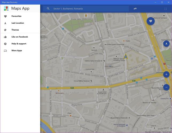Maximize the Maps App Discovery window
This screenshot has height=133, width=172.
click(162, 2)
